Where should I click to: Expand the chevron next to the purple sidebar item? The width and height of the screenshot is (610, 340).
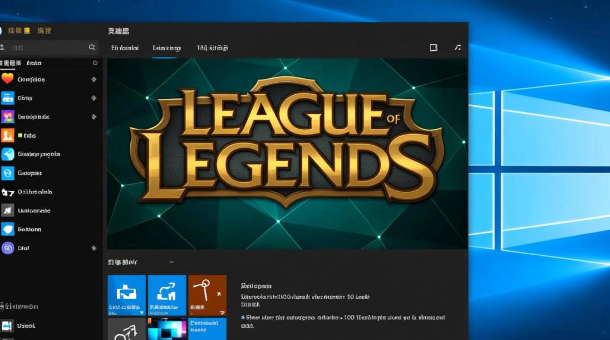coord(94,248)
